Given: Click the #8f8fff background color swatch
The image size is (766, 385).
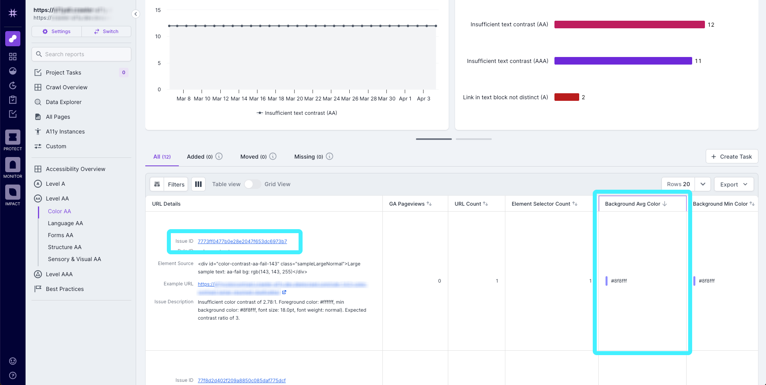Looking at the screenshot, I should click(608, 281).
